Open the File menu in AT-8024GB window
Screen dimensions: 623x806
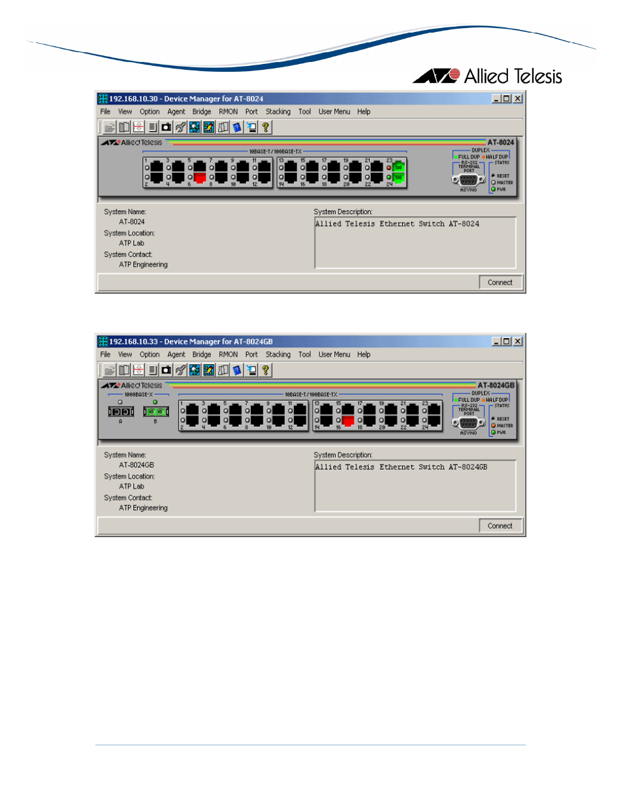coord(105,354)
